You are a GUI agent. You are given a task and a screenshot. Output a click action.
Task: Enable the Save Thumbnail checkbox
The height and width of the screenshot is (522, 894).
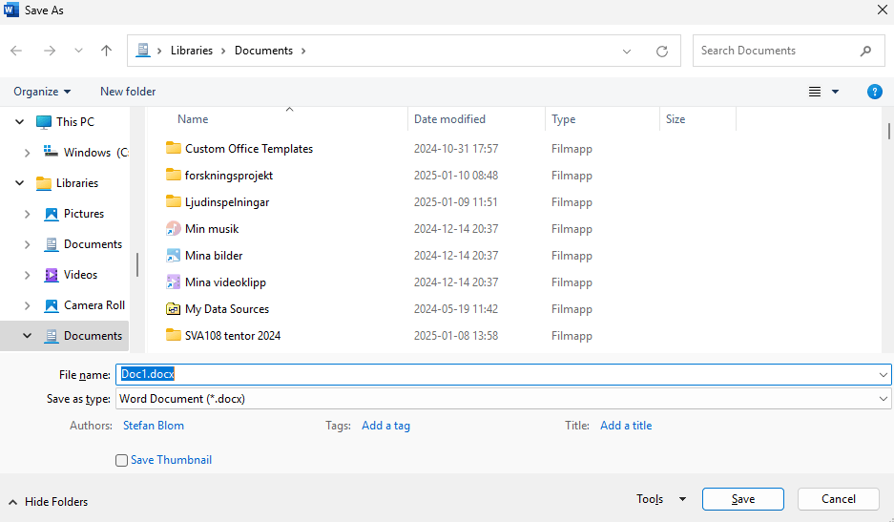click(x=121, y=460)
